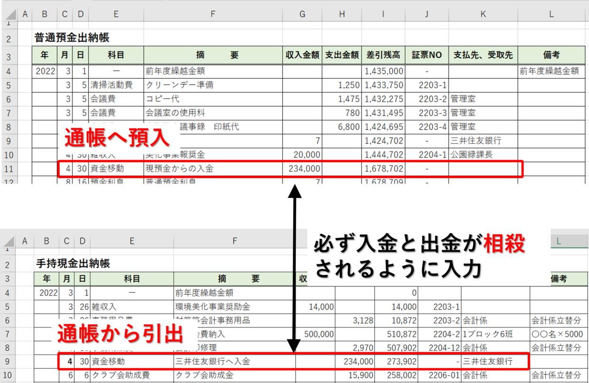Click the 支払先、受取先 header cell

483,55
